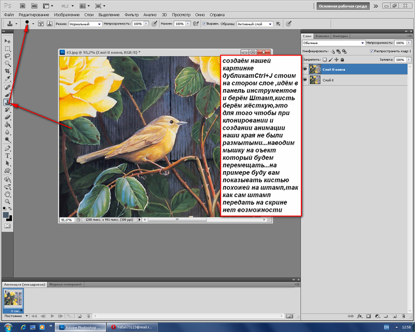Select the Lasso tool

point(7,55)
